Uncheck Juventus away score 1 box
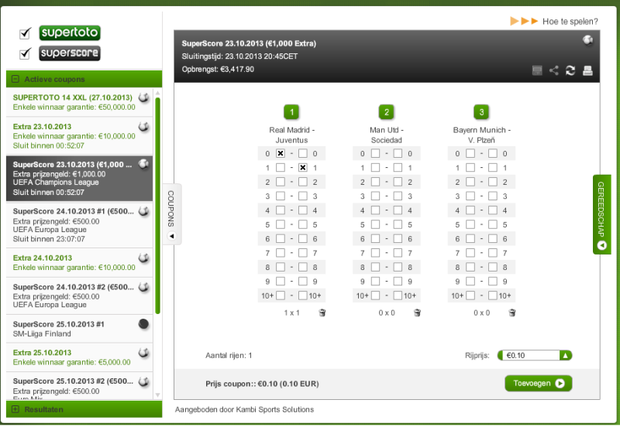Image resolution: width=620 pixels, height=427 pixels. (303, 168)
